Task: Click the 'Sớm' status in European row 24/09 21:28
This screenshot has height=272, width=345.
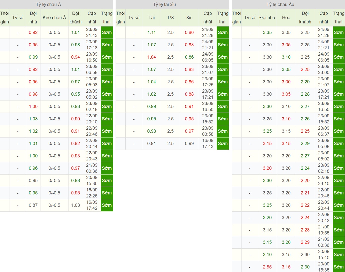Action: point(339,32)
